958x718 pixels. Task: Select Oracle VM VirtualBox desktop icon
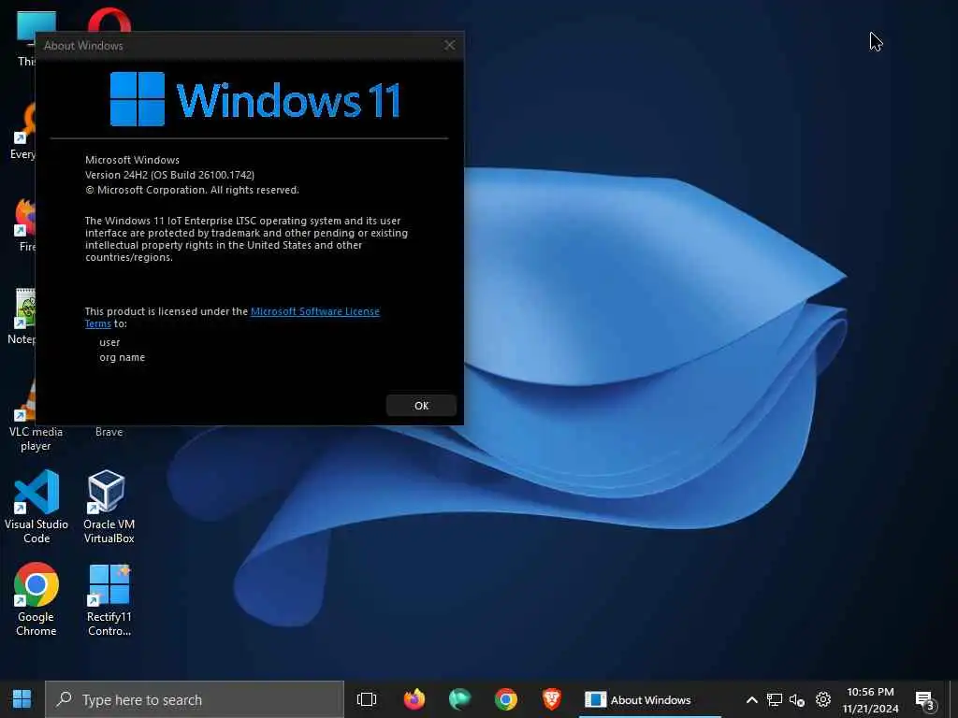pos(109,507)
